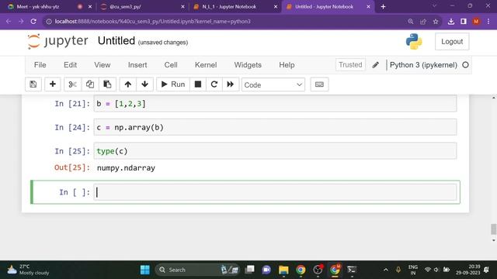
Task: Move the selected cell up
Action: pos(127,84)
